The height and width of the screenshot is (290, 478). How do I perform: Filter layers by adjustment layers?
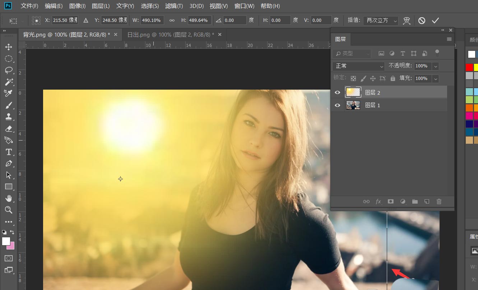click(x=392, y=53)
